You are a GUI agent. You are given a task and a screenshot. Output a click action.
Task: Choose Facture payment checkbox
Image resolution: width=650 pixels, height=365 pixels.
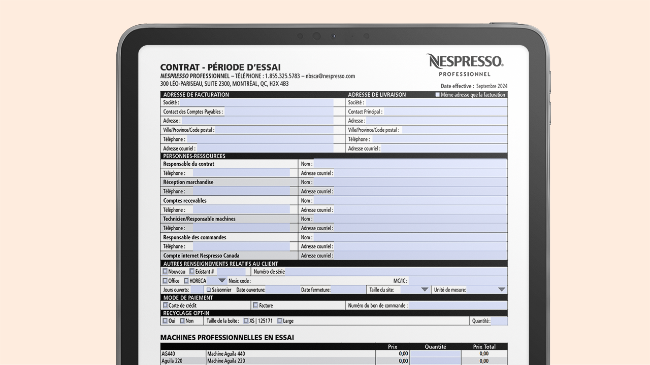255,305
